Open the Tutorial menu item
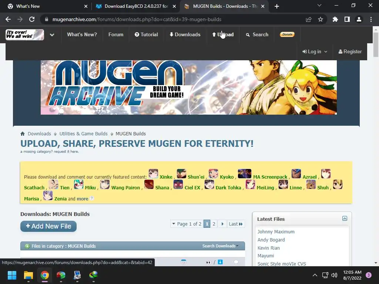 pos(146,34)
